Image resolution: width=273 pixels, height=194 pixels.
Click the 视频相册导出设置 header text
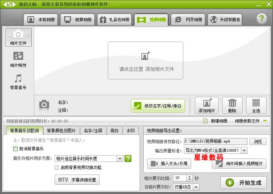coord(164,131)
